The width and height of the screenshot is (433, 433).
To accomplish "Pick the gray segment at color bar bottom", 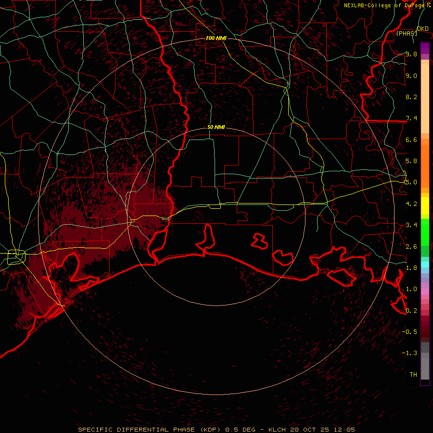I will [425, 369].
